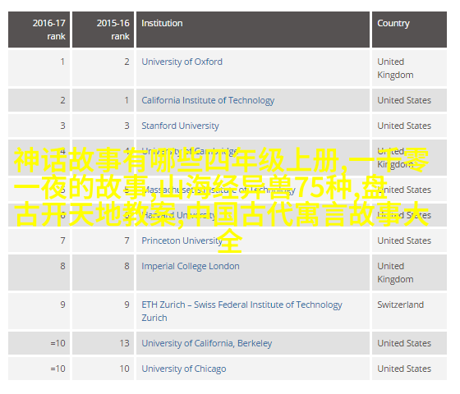The height and width of the screenshot is (394, 460).
Task: Open the University of Chicago link
Action: point(184,369)
